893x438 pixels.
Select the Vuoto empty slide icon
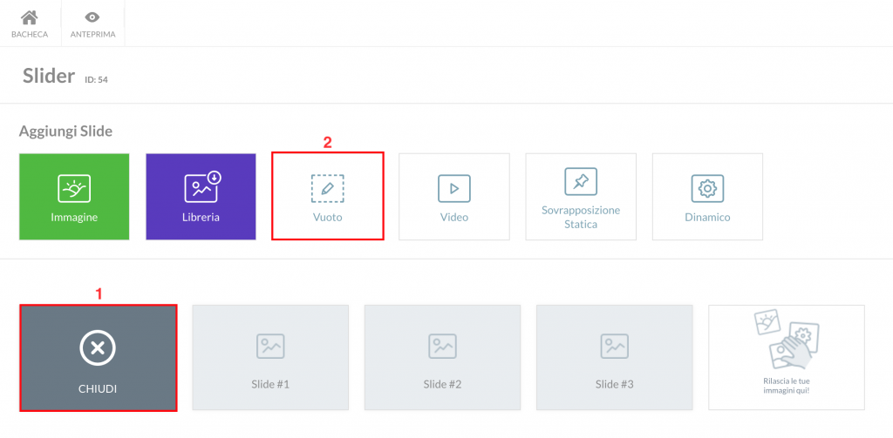point(328,188)
